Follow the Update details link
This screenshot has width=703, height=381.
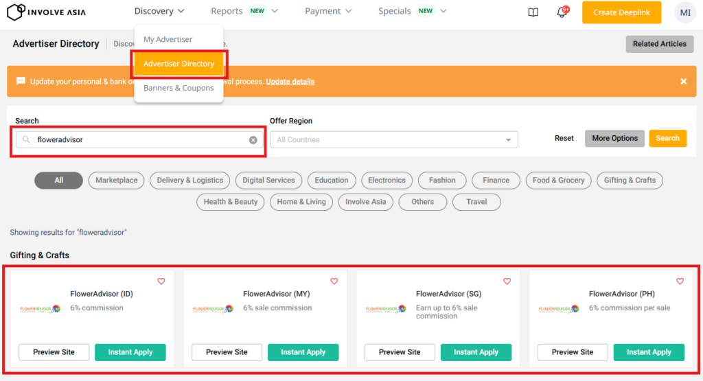pyautogui.click(x=290, y=82)
